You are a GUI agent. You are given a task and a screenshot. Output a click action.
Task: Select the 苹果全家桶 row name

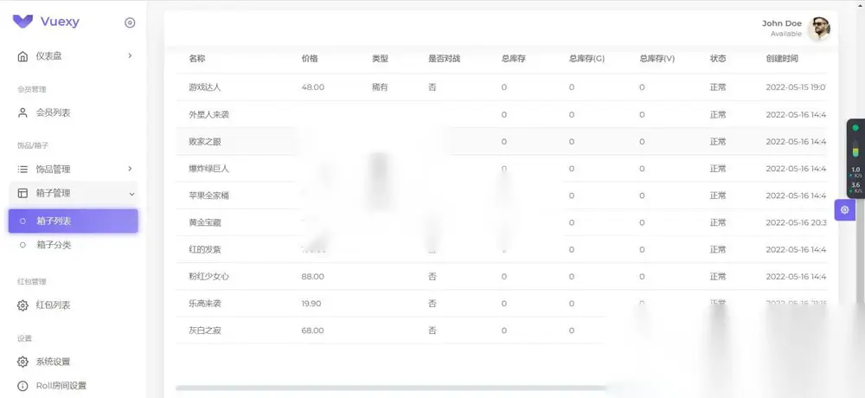coord(208,196)
